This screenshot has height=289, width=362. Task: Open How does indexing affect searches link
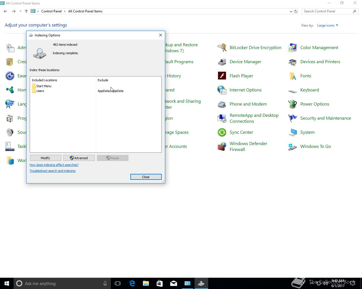(x=54, y=165)
